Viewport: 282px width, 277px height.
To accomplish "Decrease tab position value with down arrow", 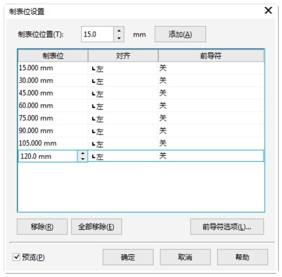I will 119,38.
